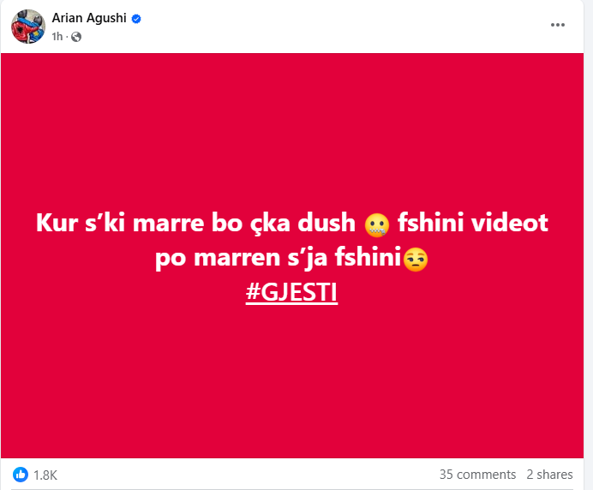593x490 pixels.
Task: Open the post via 1h timestamp
Action: [x=57, y=36]
